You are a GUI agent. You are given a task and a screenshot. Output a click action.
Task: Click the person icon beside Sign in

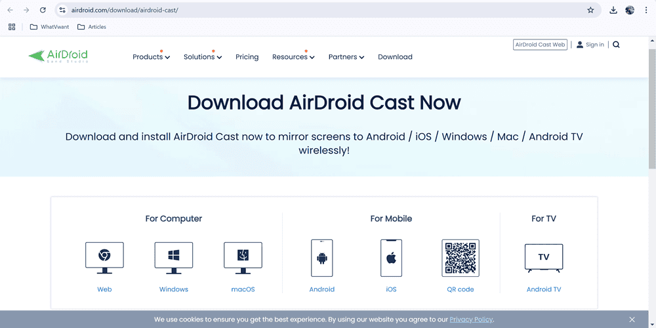pos(579,45)
